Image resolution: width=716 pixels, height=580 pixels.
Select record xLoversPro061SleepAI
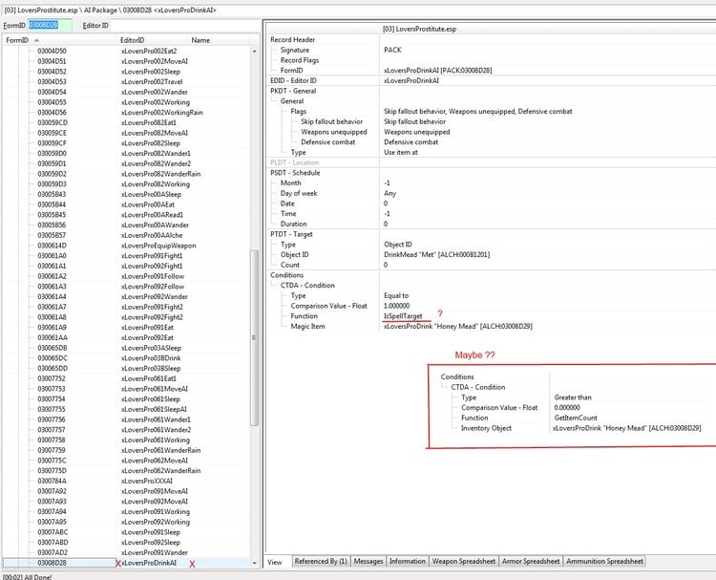click(154, 410)
